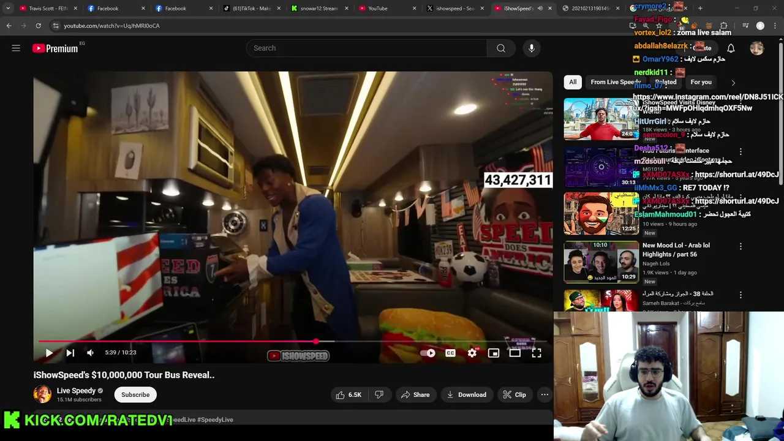Open a new browser tab
This screenshot has width=784, height=441.
tap(700, 9)
